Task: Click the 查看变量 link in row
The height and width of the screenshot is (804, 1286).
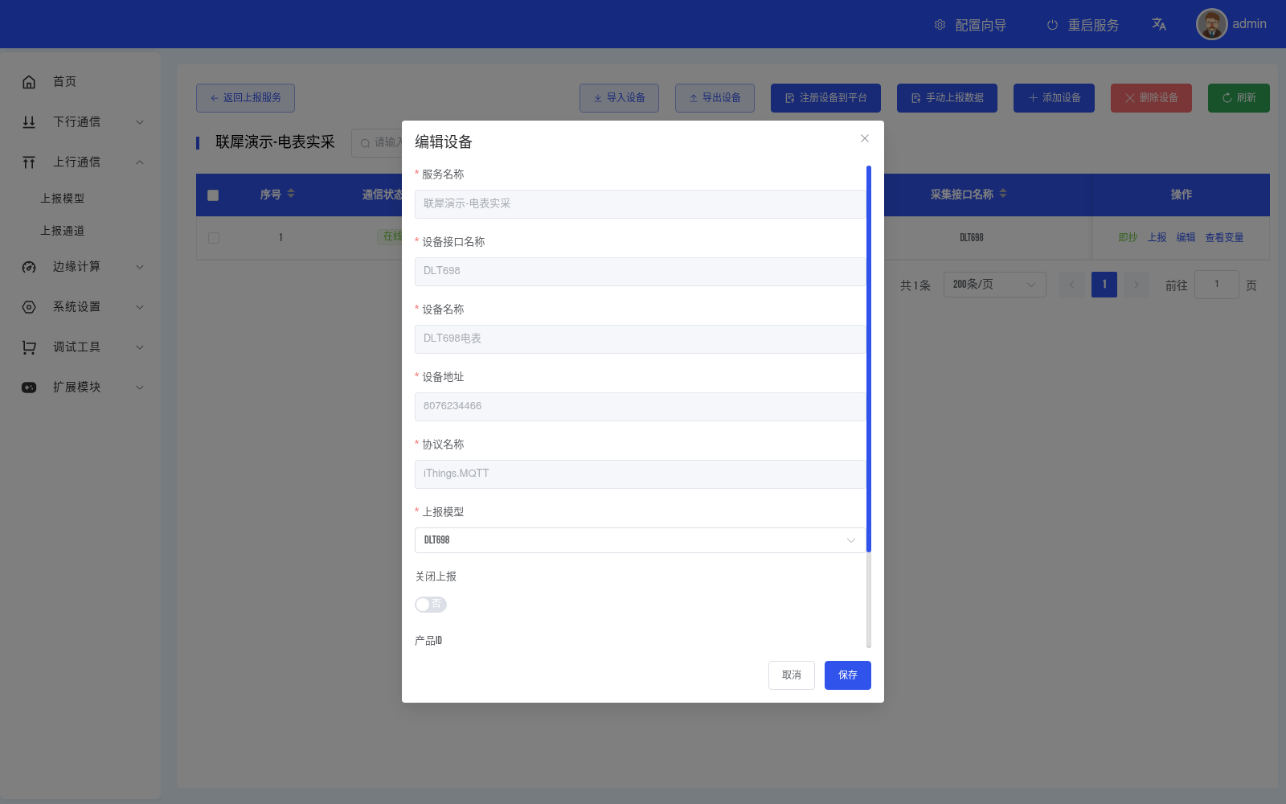Action: click(x=1224, y=237)
